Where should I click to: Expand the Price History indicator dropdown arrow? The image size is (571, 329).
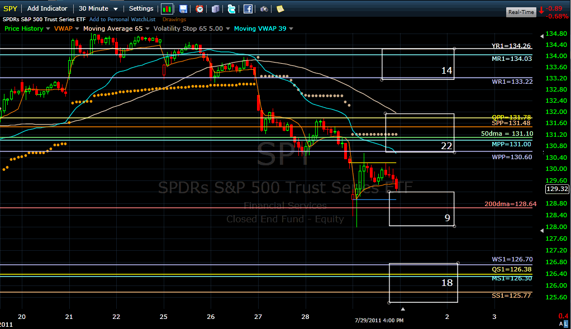47,28
